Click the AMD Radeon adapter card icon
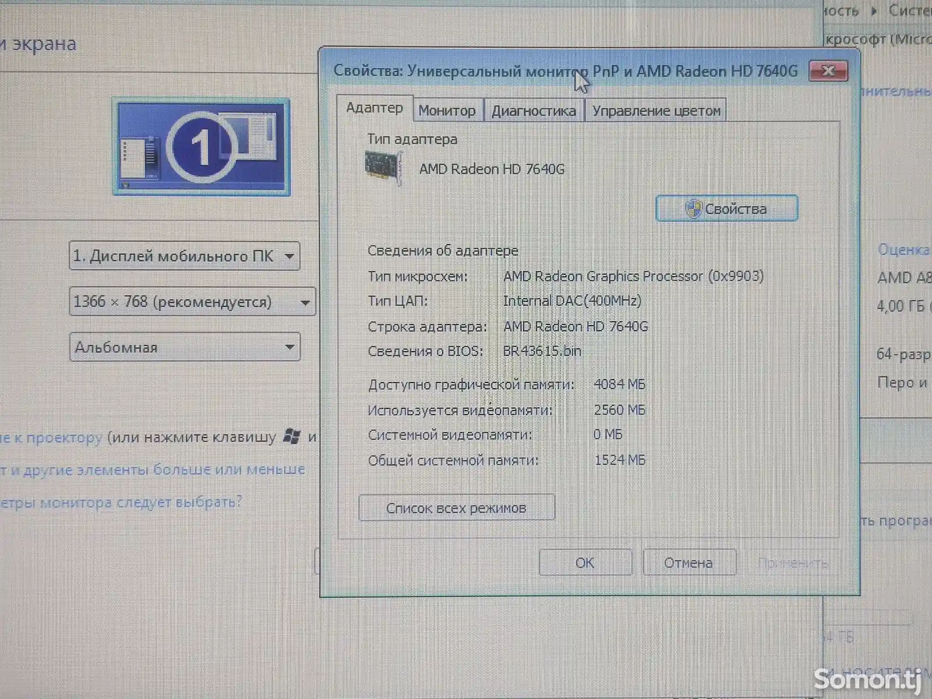The image size is (932, 699). (383, 168)
